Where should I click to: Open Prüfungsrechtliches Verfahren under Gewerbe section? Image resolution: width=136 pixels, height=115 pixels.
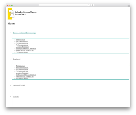26,49
